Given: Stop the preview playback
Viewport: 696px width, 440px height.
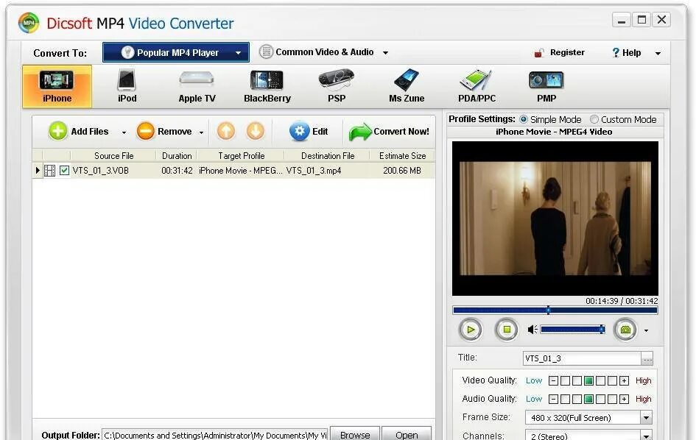Looking at the screenshot, I should (507, 330).
